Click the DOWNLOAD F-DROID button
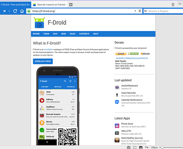 coord(43,61)
